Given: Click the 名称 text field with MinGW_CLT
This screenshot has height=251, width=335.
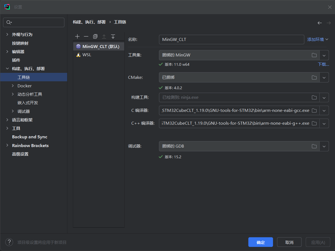Looking at the screenshot, I should [231, 40].
